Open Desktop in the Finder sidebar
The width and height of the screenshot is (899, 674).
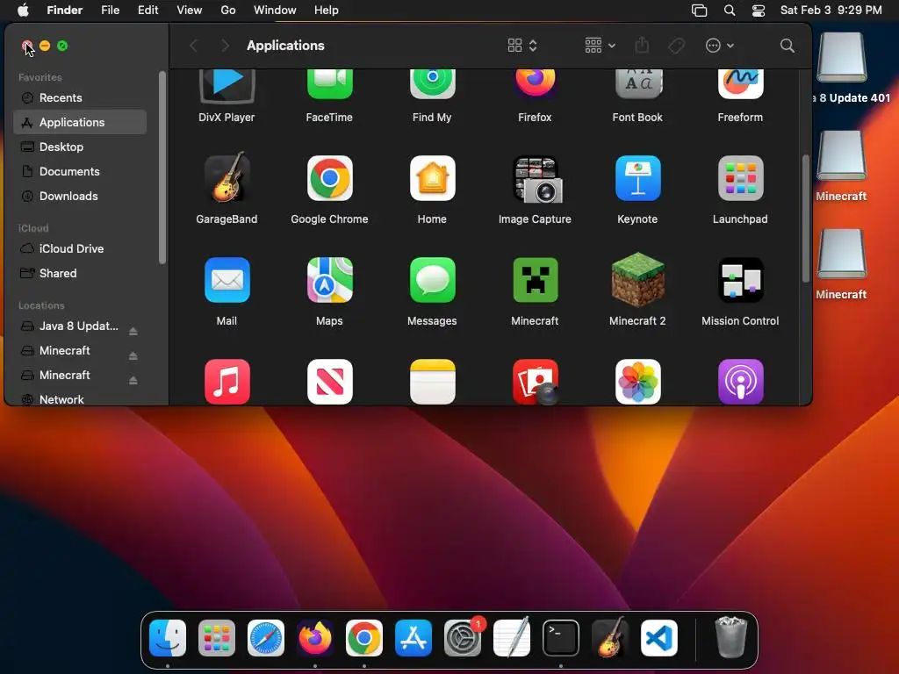pyautogui.click(x=80, y=147)
